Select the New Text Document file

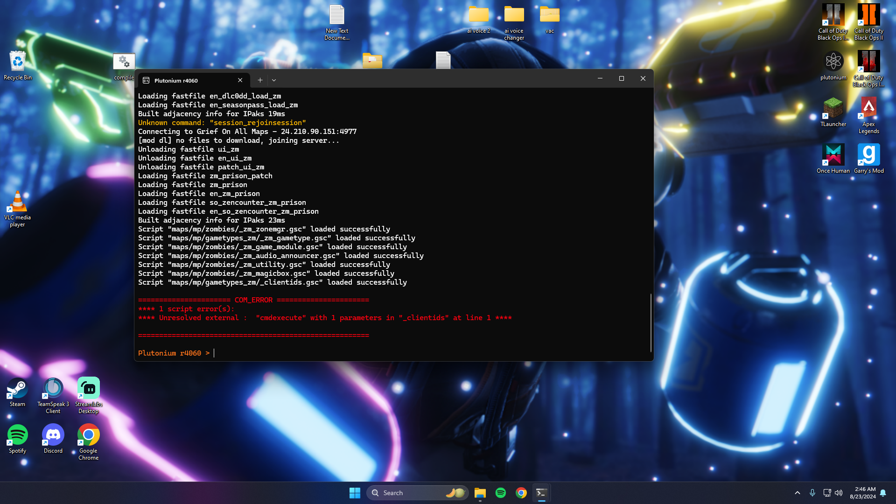pyautogui.click(x=337, y=22)
